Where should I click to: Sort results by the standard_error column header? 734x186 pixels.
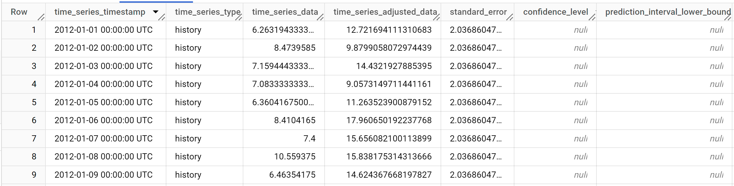478,12
